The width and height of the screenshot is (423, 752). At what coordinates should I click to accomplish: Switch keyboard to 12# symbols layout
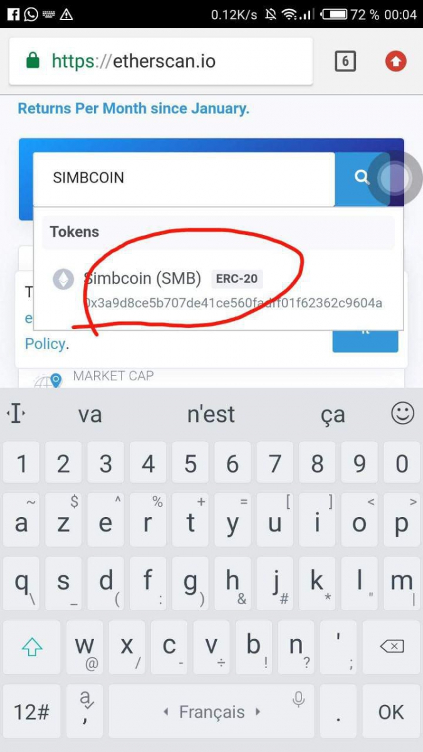(32, 712)
